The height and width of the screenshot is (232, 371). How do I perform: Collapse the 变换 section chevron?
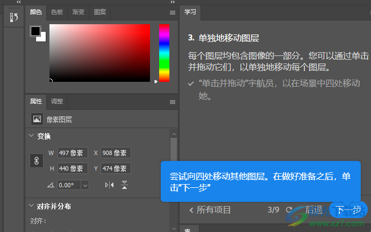(x=31, y=136)
